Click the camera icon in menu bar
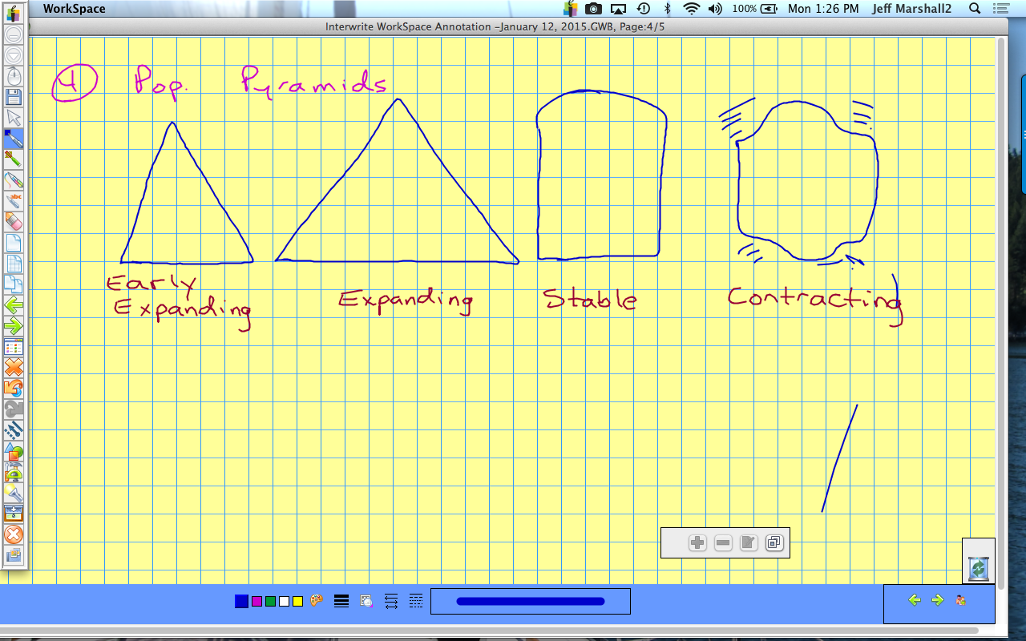Screen dimensions: 1026x641 pyautogui.click(x=593, y=9)
